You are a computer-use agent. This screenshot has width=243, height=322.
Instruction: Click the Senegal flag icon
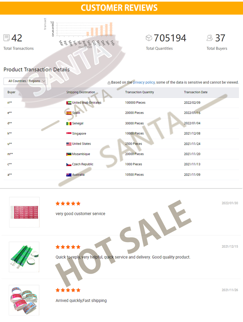pyautogui.click(x=69, y=123)
